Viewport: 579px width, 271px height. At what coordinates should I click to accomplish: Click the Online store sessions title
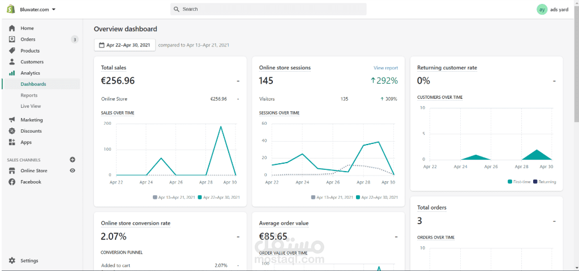click(x=285, y=68)
